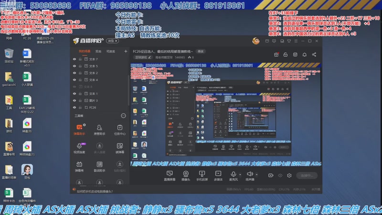The image size is (382, 215).
Task: Open the 歌词助手 tool
Action: (99, 166)
